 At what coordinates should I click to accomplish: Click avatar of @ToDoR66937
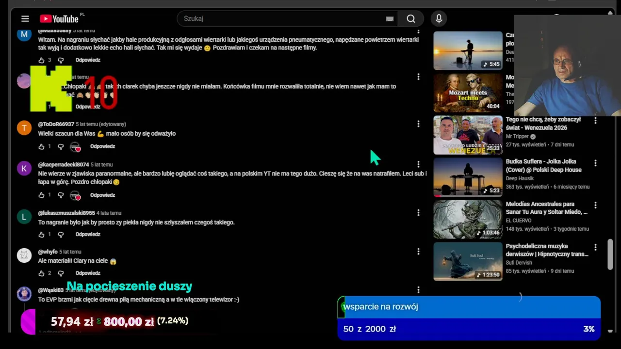(24, 127)
